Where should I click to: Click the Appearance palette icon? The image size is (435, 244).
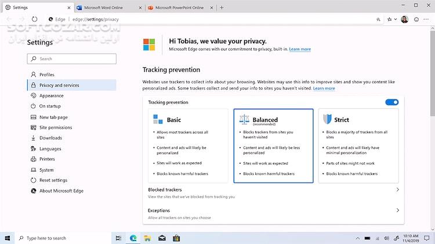pos(33,95)
